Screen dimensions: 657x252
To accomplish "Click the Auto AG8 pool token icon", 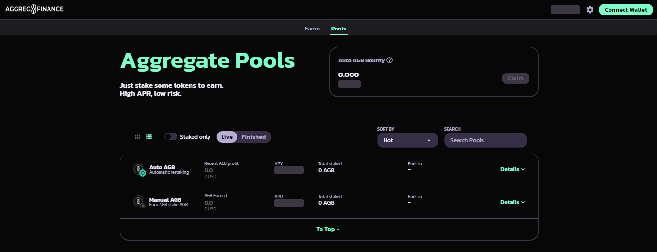I will coord(139,169).
